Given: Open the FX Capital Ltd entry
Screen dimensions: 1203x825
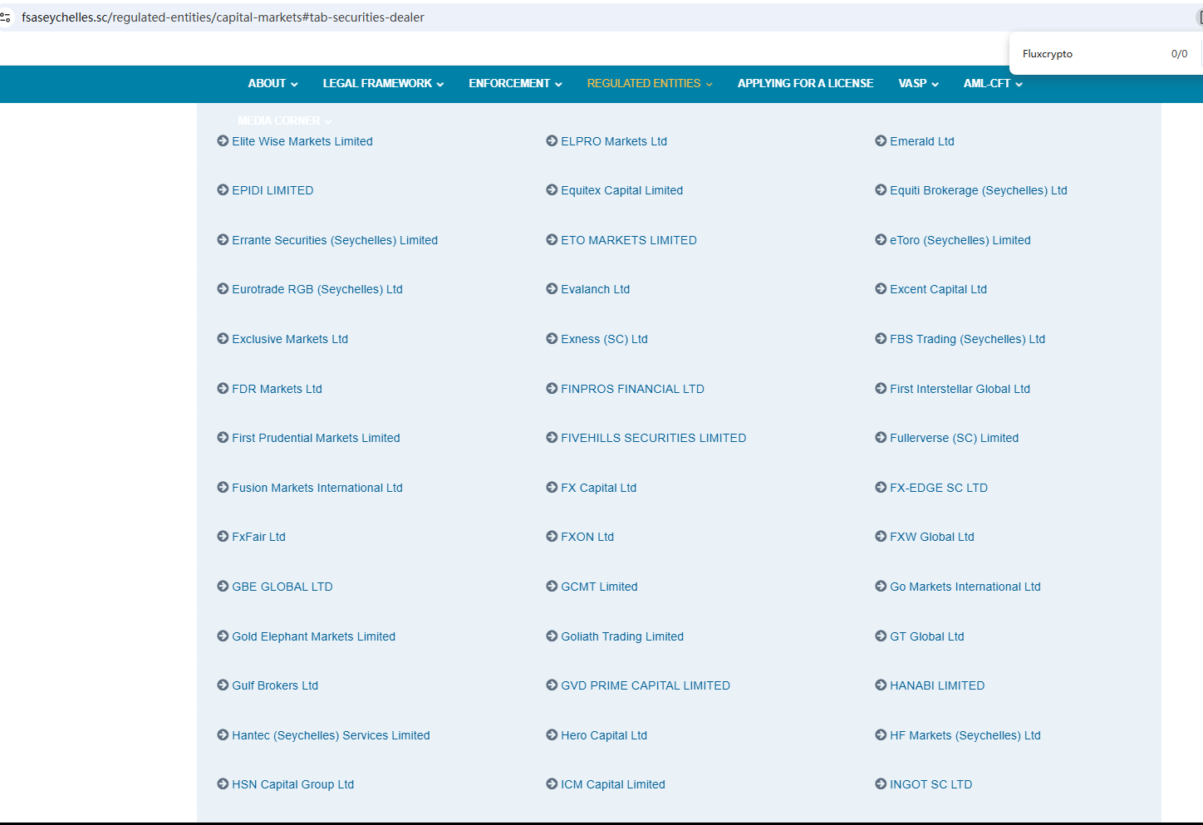Looking at the screenshot, I should (x=599, y=488).
